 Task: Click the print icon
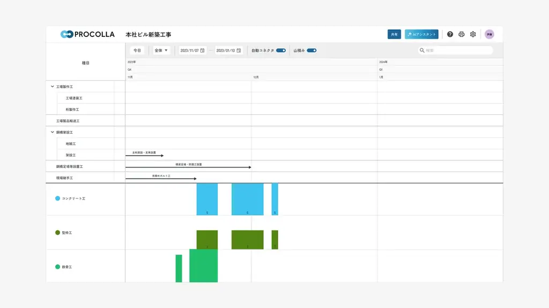click(x=461, y=34)
